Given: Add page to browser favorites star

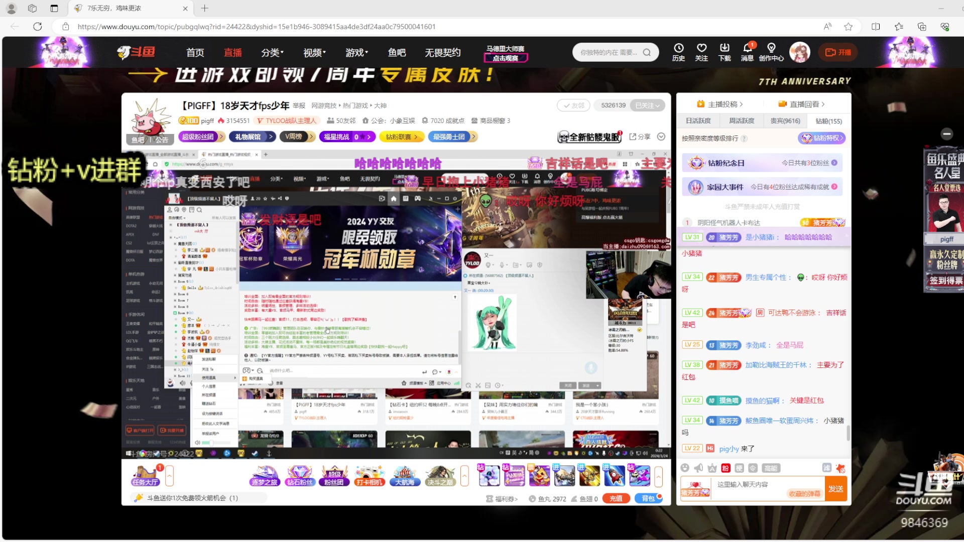Looking at the screenshot, I should tap(848, 27).
